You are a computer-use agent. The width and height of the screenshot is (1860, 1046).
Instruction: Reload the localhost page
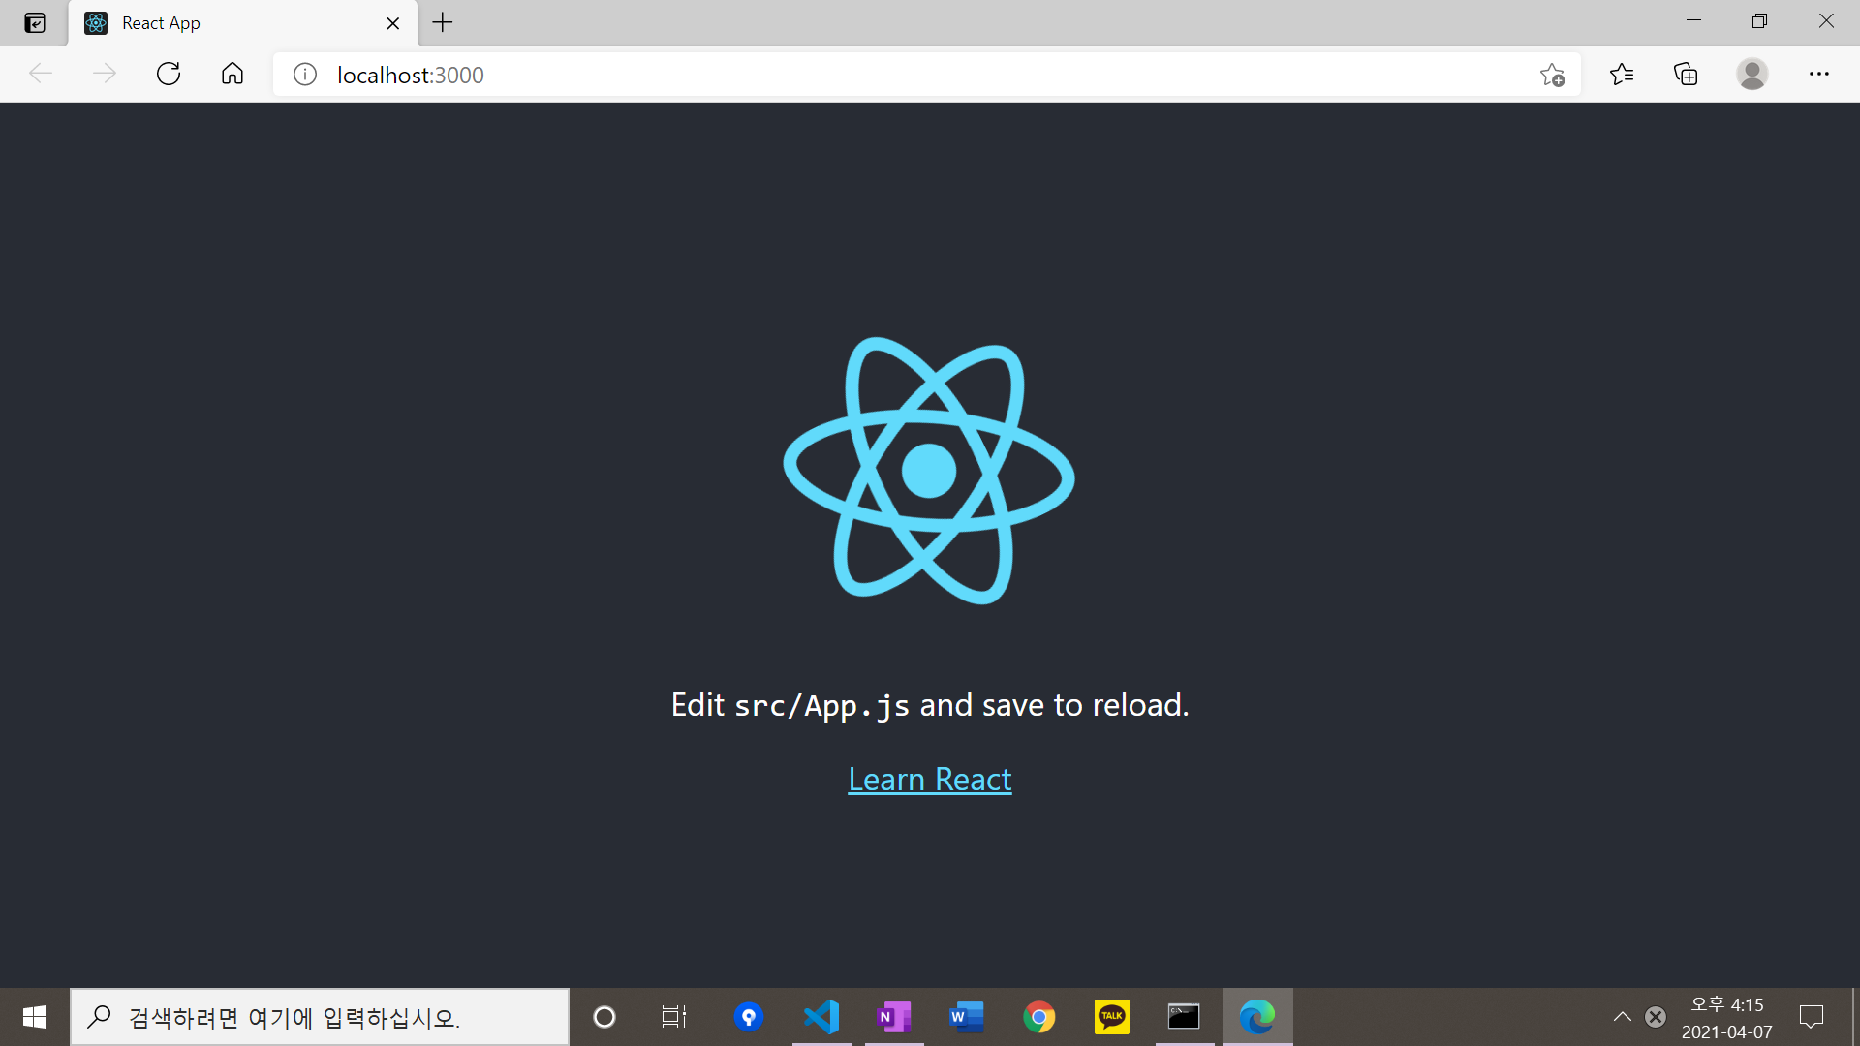click(169, 75)
